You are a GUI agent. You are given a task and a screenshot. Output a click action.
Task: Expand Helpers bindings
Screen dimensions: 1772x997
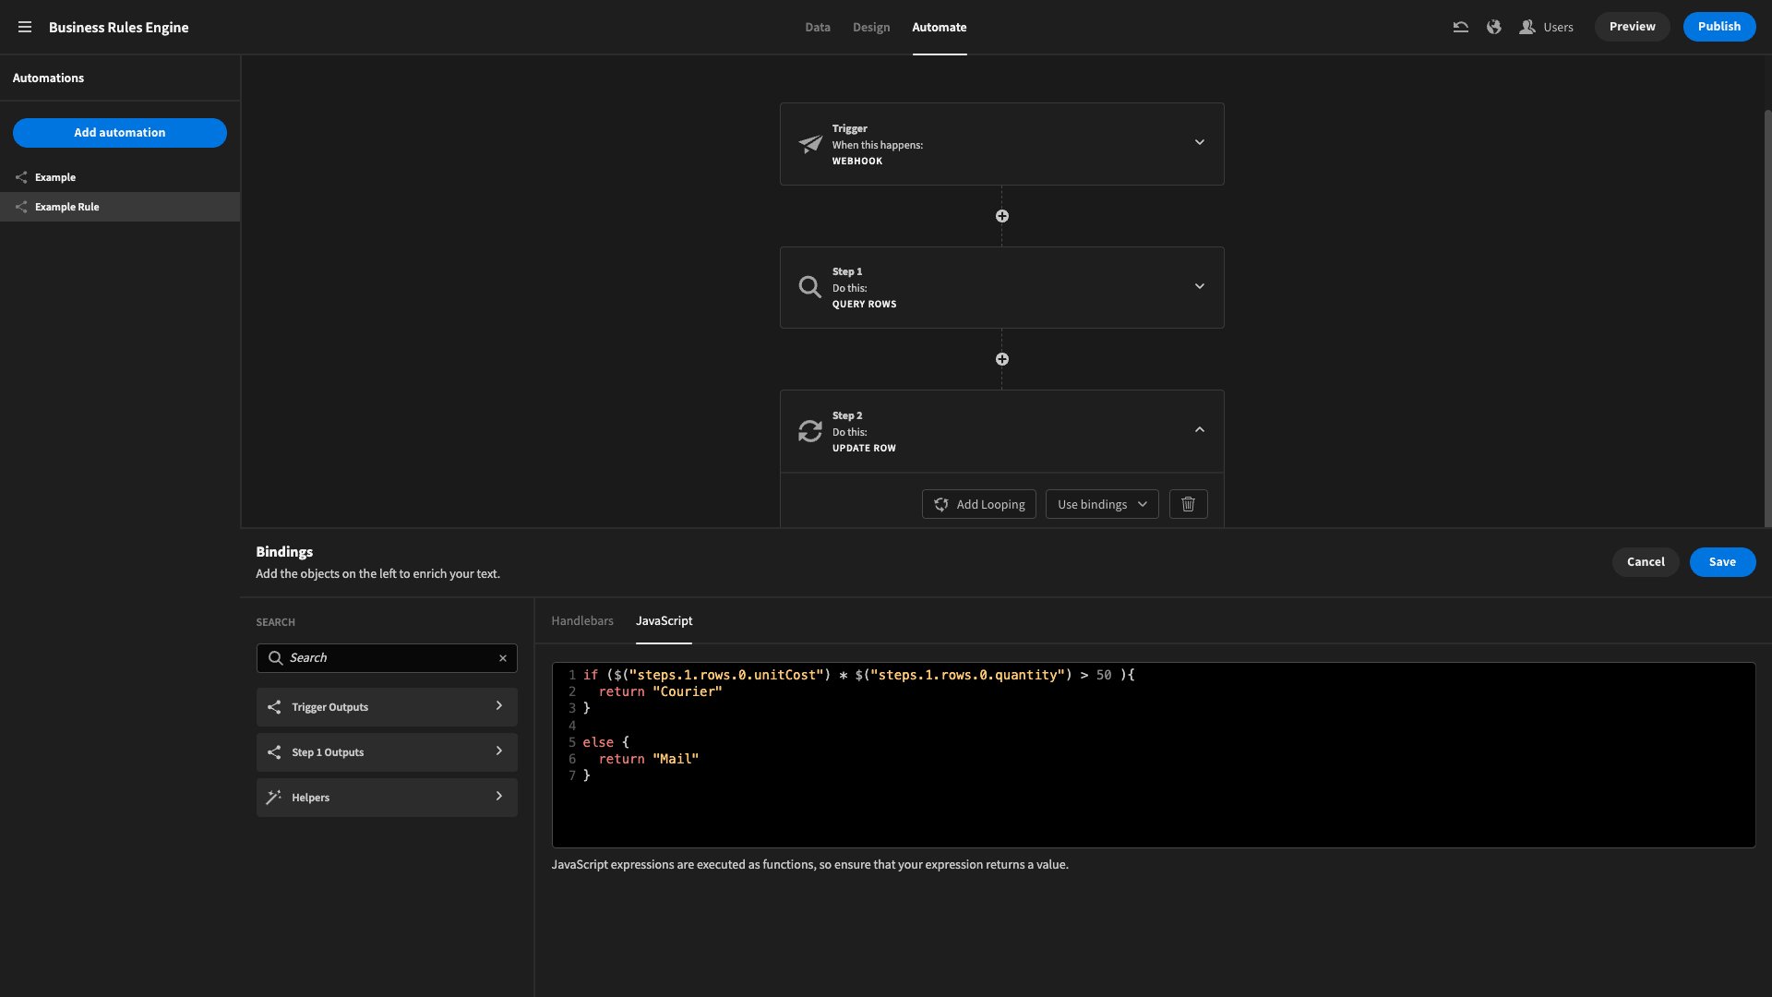[x=387, y=798]
